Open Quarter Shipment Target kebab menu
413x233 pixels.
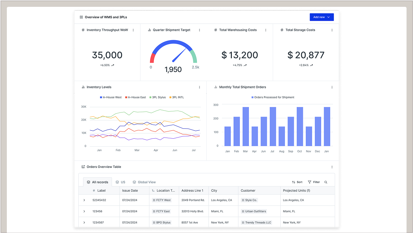click(x=199, y=30)
